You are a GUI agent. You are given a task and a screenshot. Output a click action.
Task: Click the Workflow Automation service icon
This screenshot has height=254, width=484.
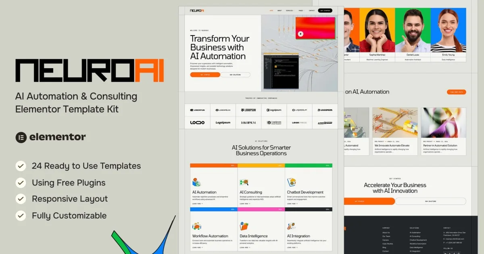[x=196, y=226]
